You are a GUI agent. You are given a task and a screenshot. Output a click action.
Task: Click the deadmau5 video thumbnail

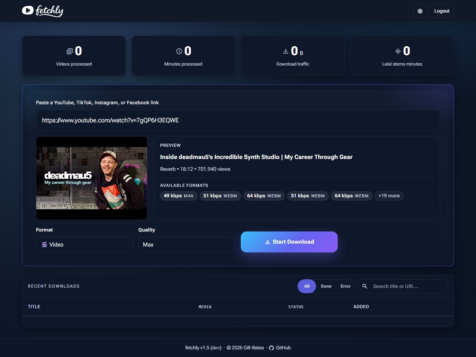pos(92,178)
